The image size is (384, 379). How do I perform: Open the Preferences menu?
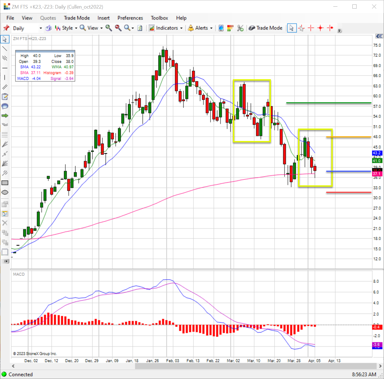tap(130, 18)
